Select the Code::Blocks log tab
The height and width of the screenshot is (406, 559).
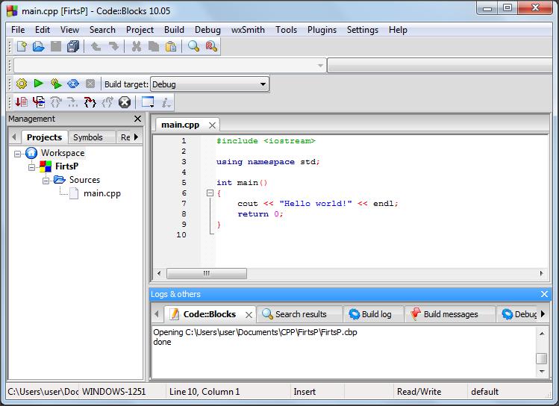209,314
